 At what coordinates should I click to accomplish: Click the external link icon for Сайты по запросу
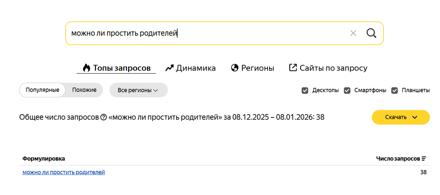point(293,68)
